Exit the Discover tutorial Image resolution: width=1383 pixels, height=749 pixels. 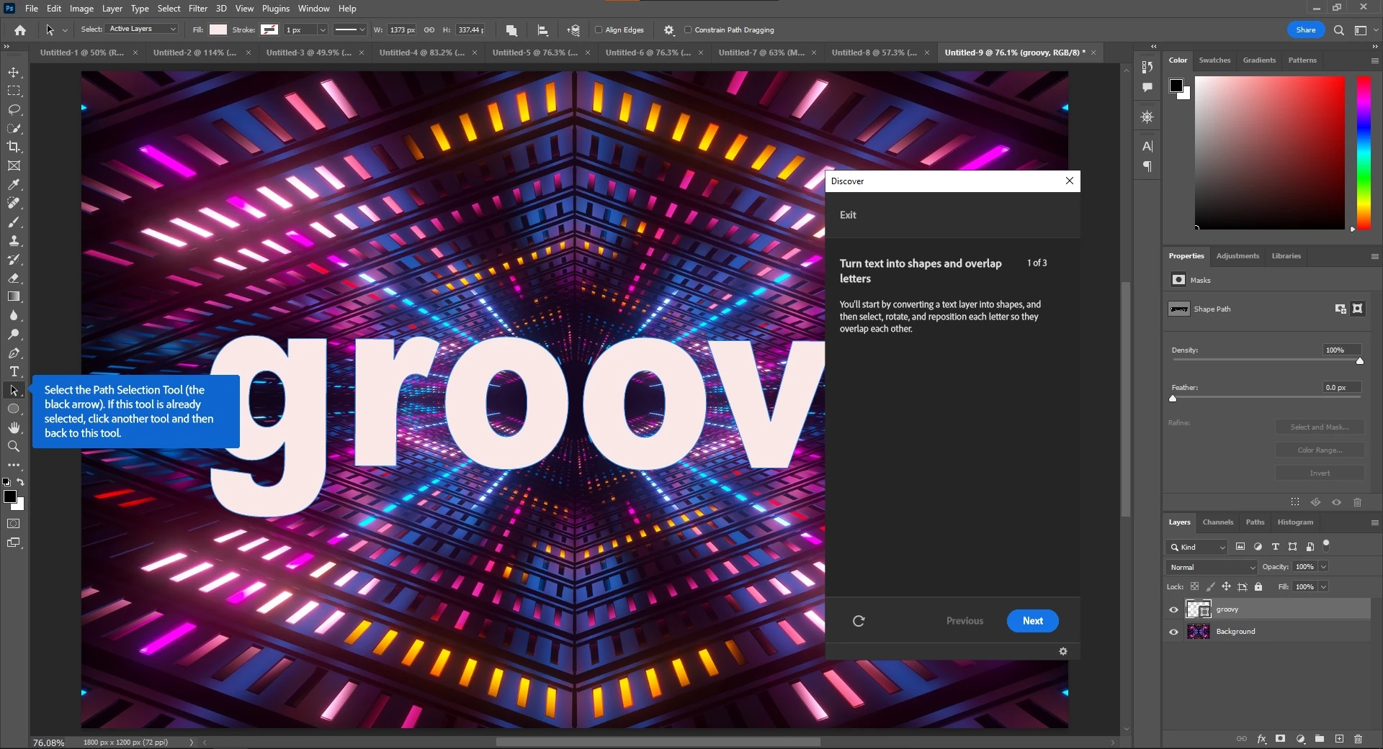point(848,215)
